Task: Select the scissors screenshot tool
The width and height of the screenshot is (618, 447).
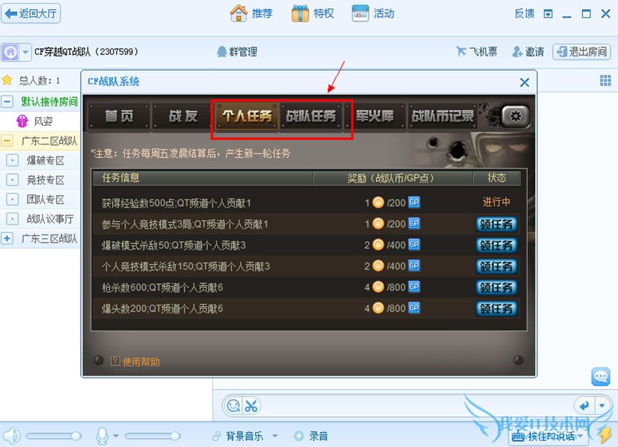Action: pyautogui.click(x=251, y=406)
